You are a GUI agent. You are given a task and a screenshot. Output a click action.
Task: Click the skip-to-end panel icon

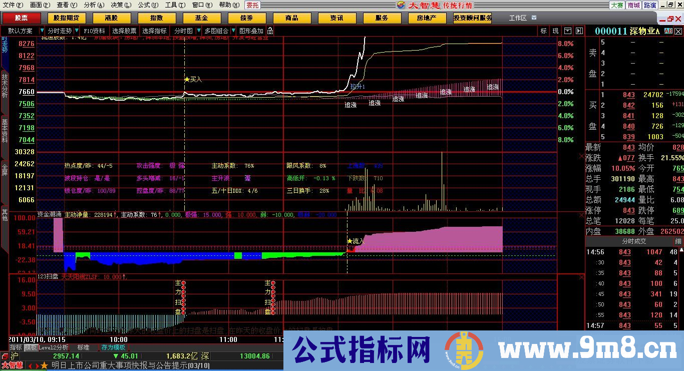tap(579, 31)
